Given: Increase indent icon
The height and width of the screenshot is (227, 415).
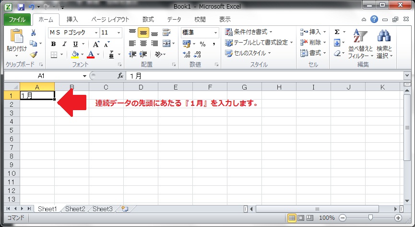Looking at the screenshot, I should click(x=143, y=55).
